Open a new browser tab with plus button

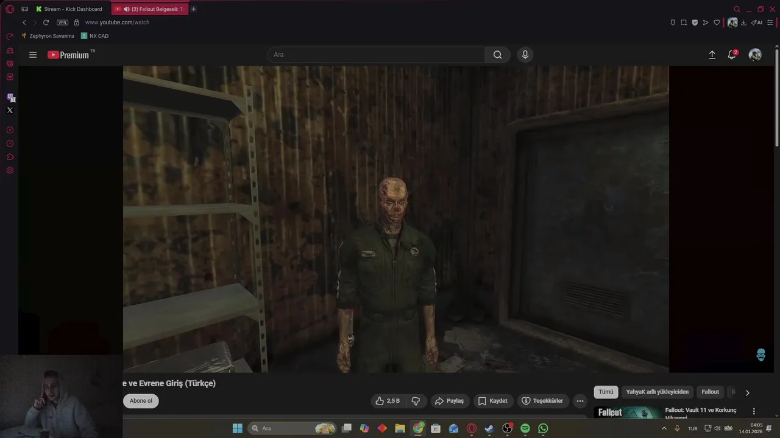[x=194, y=9]
